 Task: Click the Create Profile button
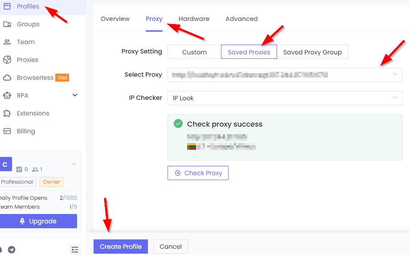(x=121, y=247)
